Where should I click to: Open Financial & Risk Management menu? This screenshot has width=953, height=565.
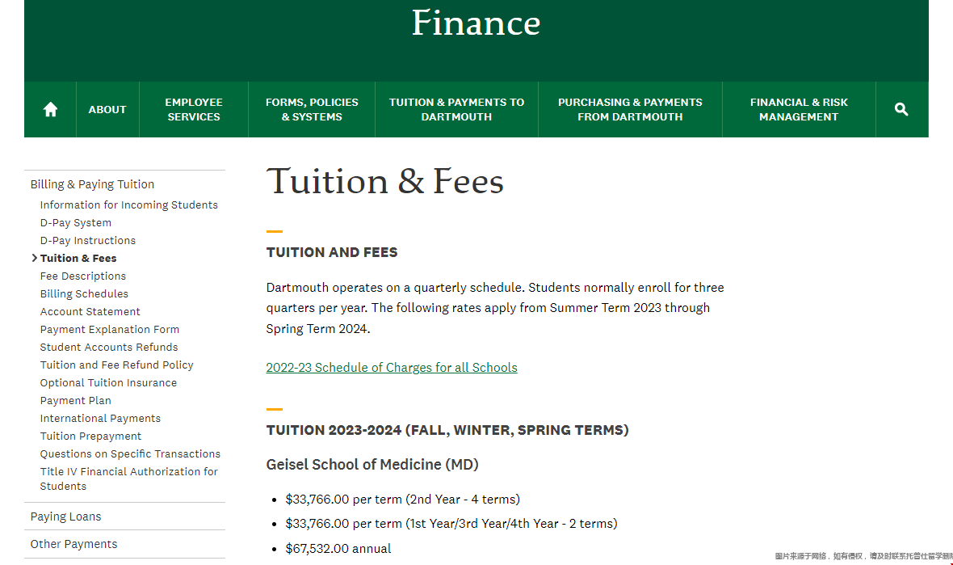[x=799, y=109]
